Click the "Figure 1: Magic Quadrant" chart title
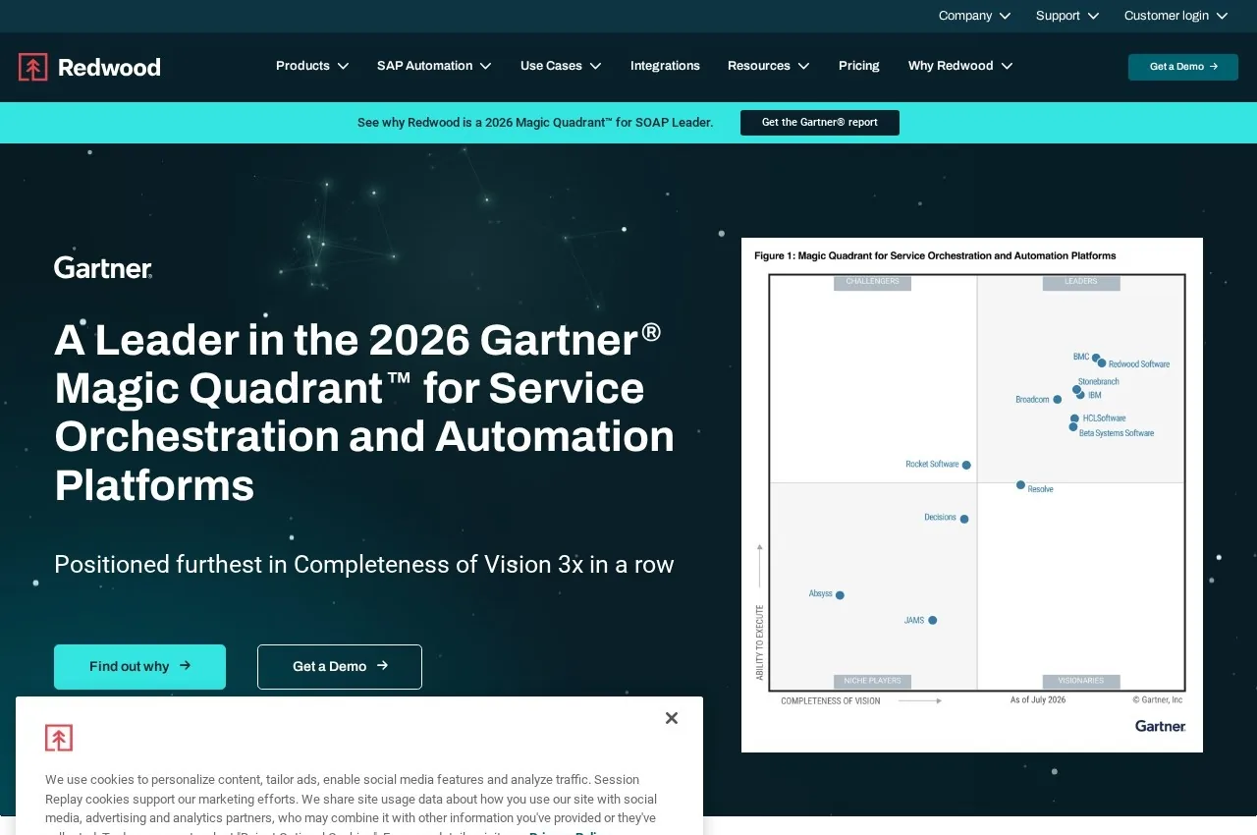 click(x=935, y=255)
